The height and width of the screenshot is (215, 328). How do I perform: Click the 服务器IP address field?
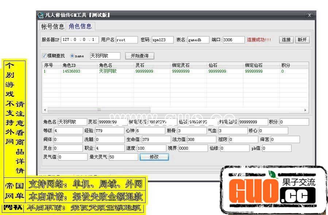pyautogui.click(x=80, y=39)
